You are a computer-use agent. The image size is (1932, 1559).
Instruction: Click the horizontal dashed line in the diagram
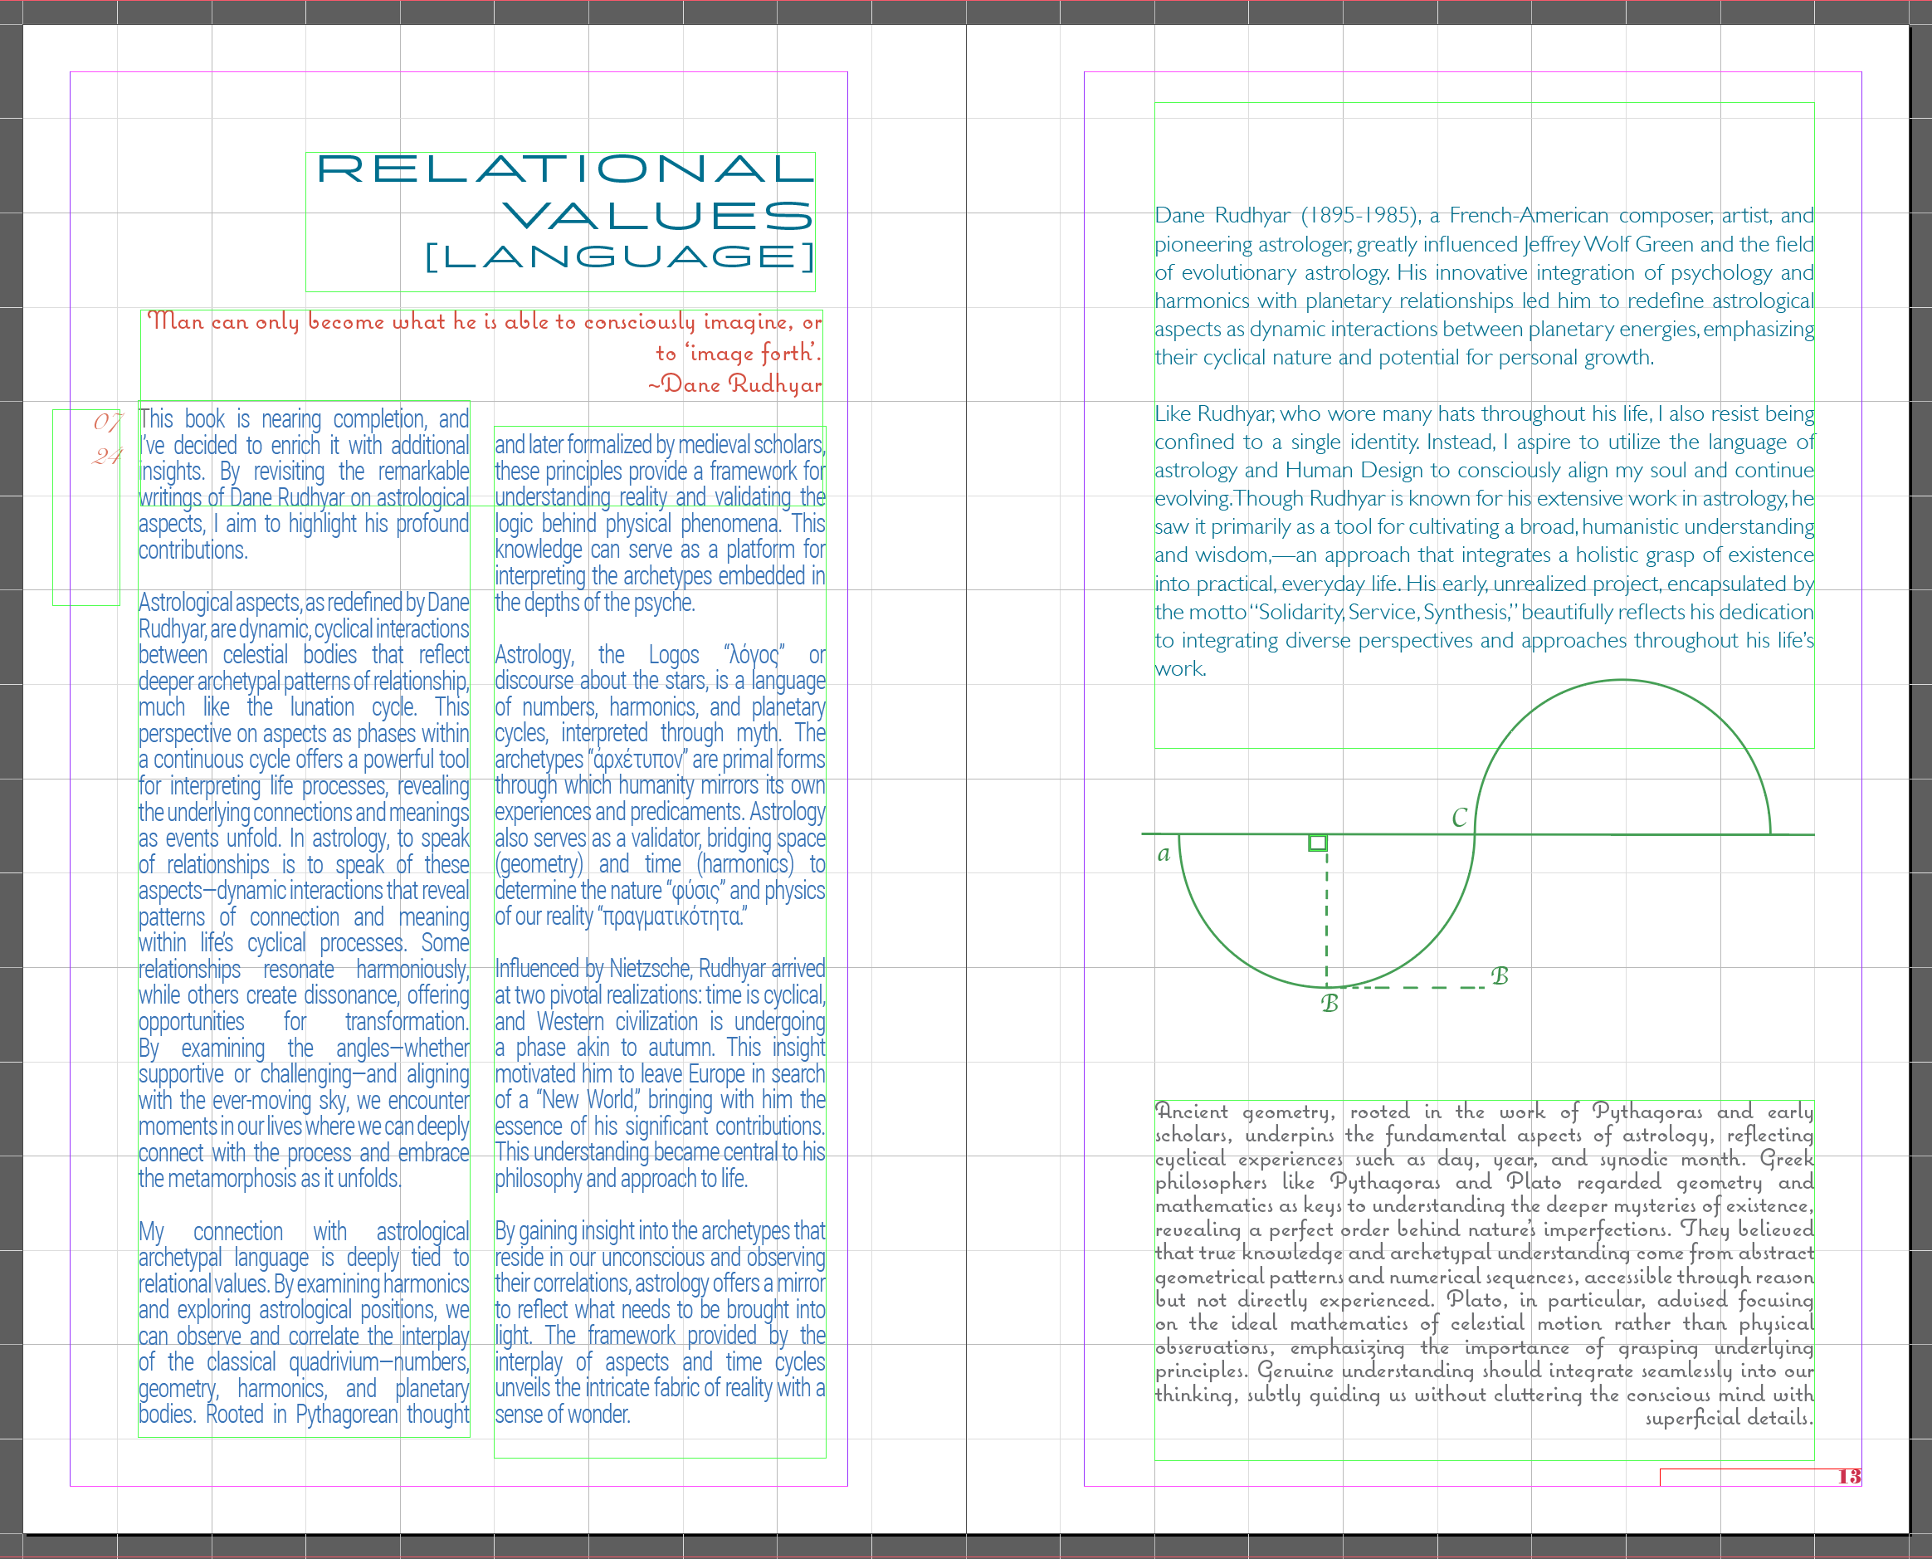point(1410,988)
